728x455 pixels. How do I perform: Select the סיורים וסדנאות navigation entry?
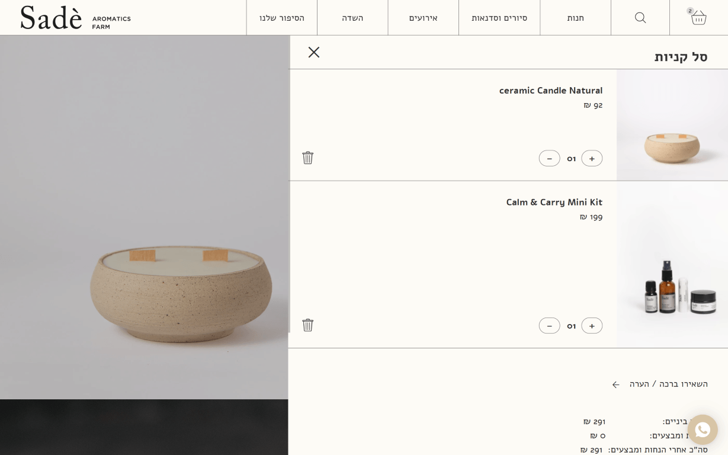pos(499,18)
